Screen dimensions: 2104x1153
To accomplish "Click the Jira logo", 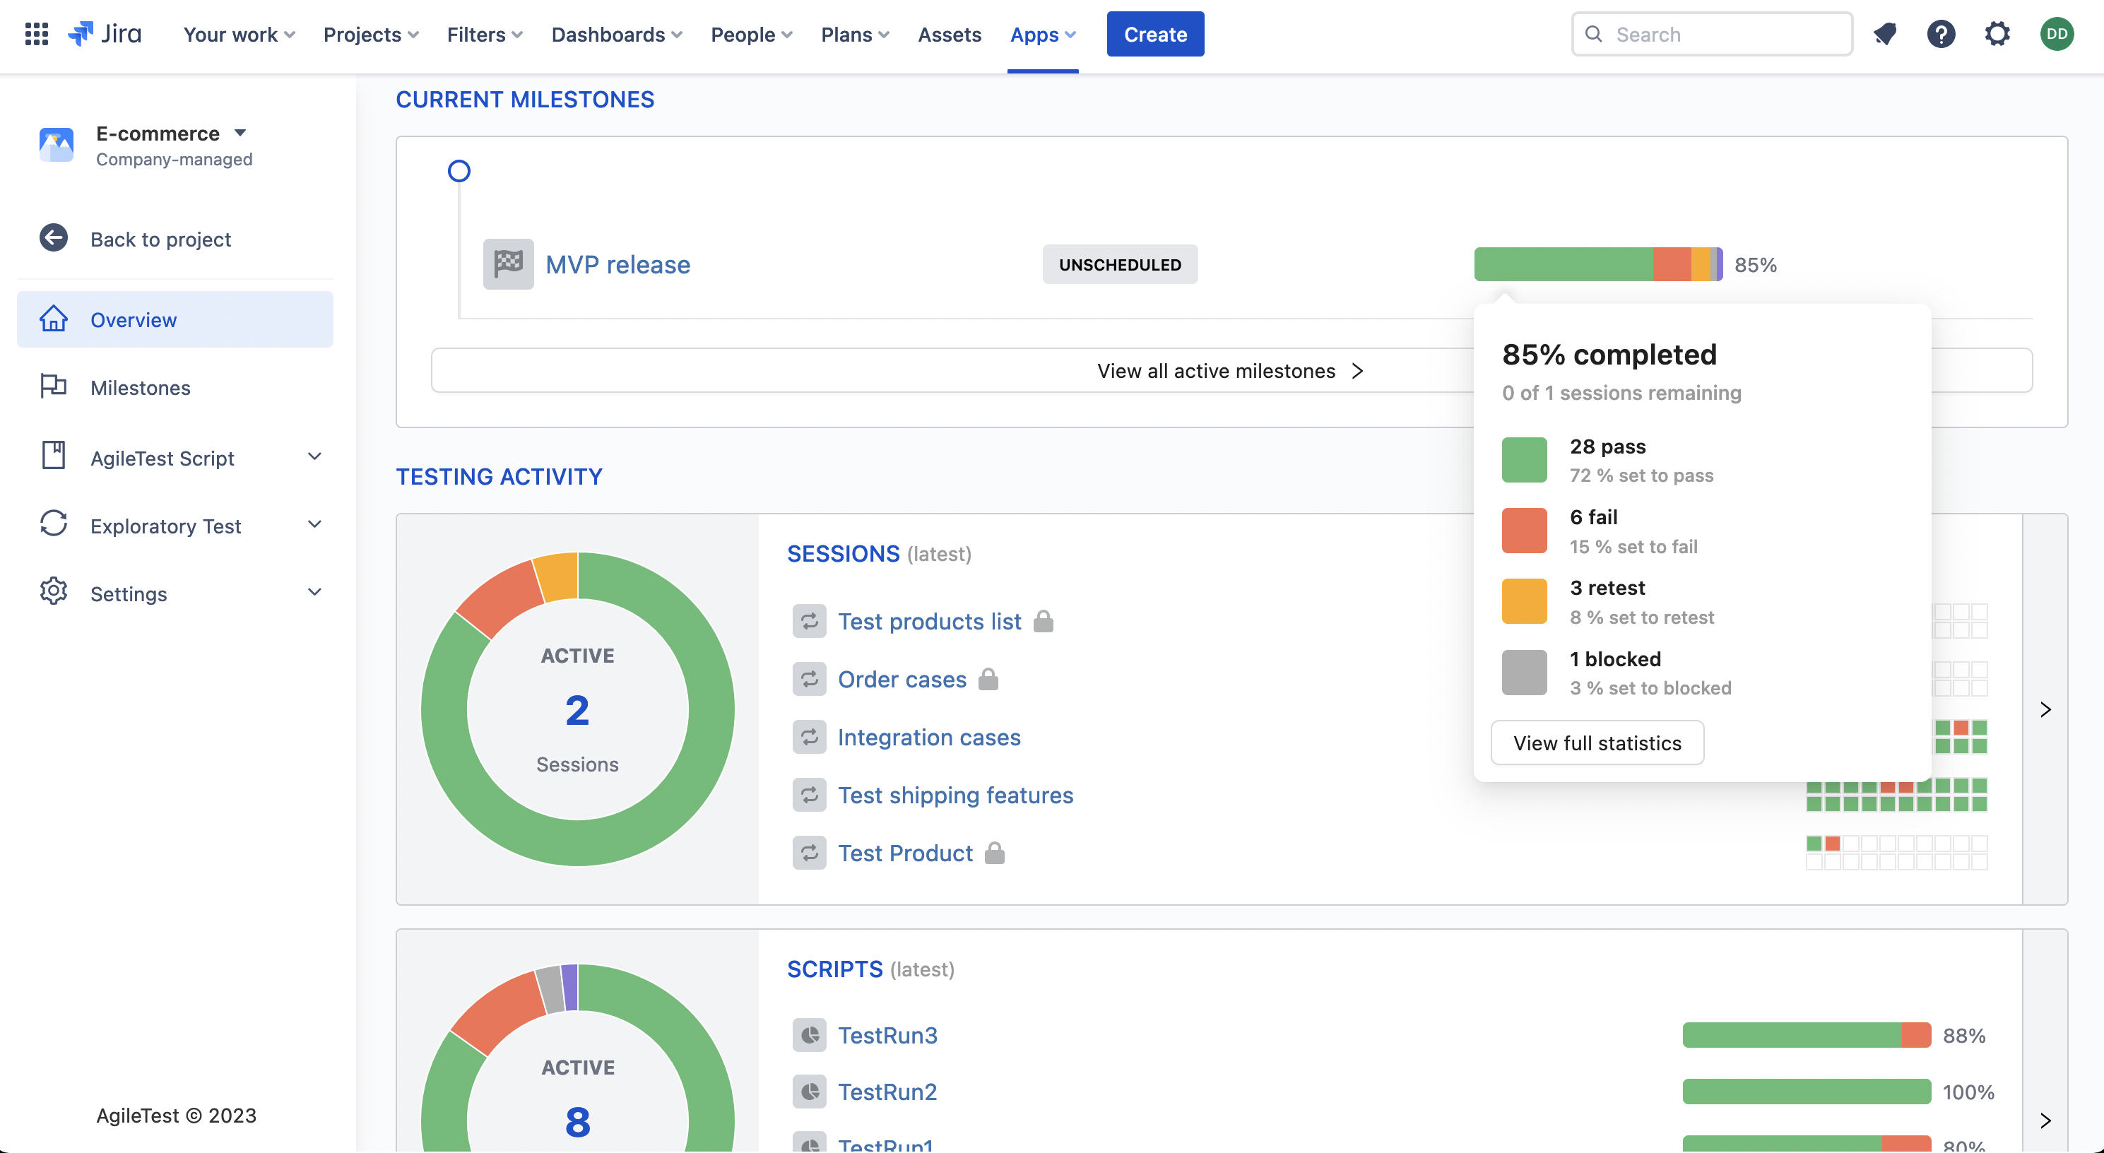I will click(105, 35).
